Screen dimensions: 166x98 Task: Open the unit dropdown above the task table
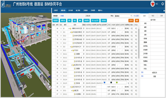[x=123, y=16]
